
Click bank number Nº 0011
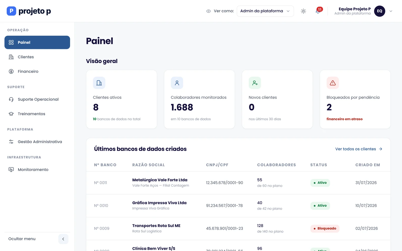coord(100,183)
